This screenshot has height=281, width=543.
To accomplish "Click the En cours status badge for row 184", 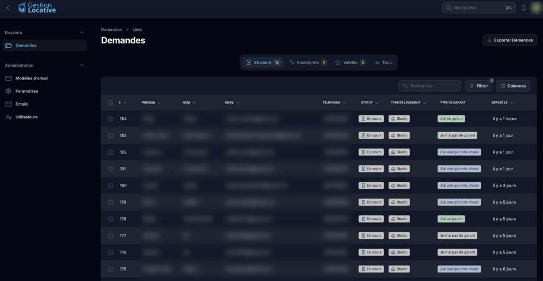I will pyautogui.click(x=371, y=119).
